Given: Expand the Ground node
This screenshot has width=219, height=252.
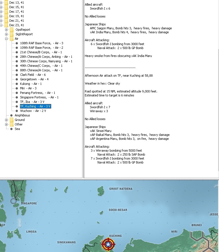Looking at the screenshot, I should point(6,120).
